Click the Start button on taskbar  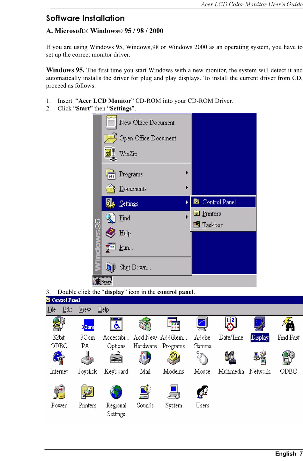(x=102, y=281)
